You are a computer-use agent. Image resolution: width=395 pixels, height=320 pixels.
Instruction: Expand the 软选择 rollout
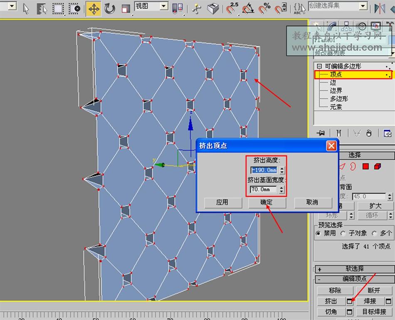[x=354, y=269]
